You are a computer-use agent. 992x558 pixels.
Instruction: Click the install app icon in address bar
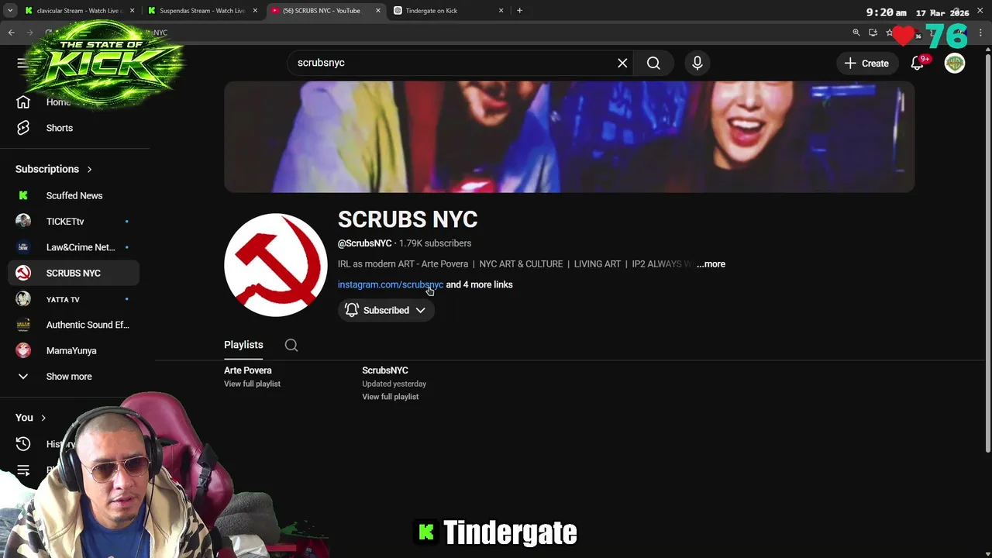point(873,33)
